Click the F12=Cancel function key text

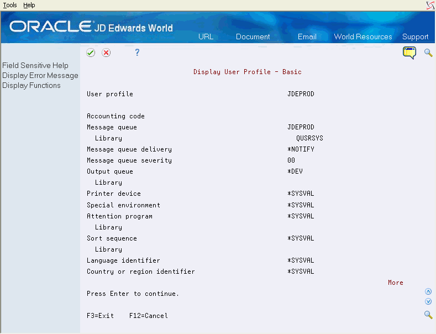tap(149, 316)
